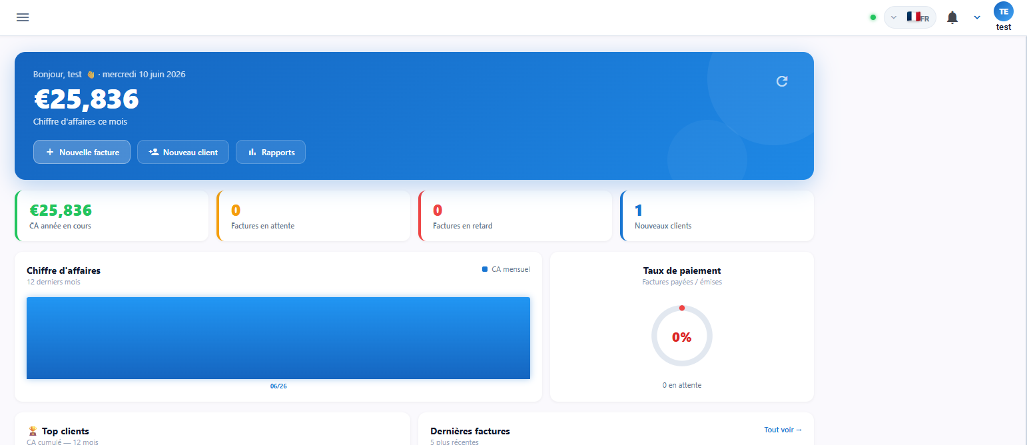Expand the chevron next to the bell
This screenshot has height=445, width=1027.
tap(977, 17)
